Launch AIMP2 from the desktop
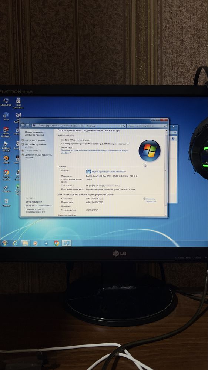This screenshot has width=208, height=370. coord(6,160)
